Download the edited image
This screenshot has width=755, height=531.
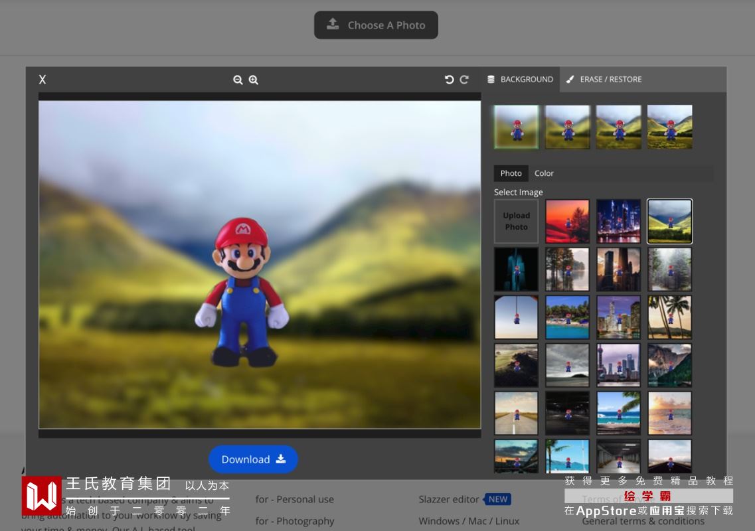(x=253, y=459)
